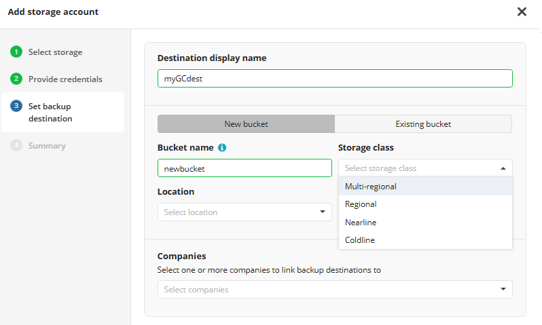Viewport: 542px width, 325px height.
Task: Focus the Bucket name input field
Action: coord(245,168)
